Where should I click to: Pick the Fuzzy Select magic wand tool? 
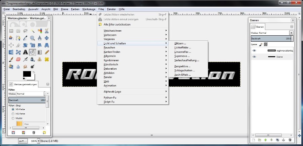click(x=32, y=31)
